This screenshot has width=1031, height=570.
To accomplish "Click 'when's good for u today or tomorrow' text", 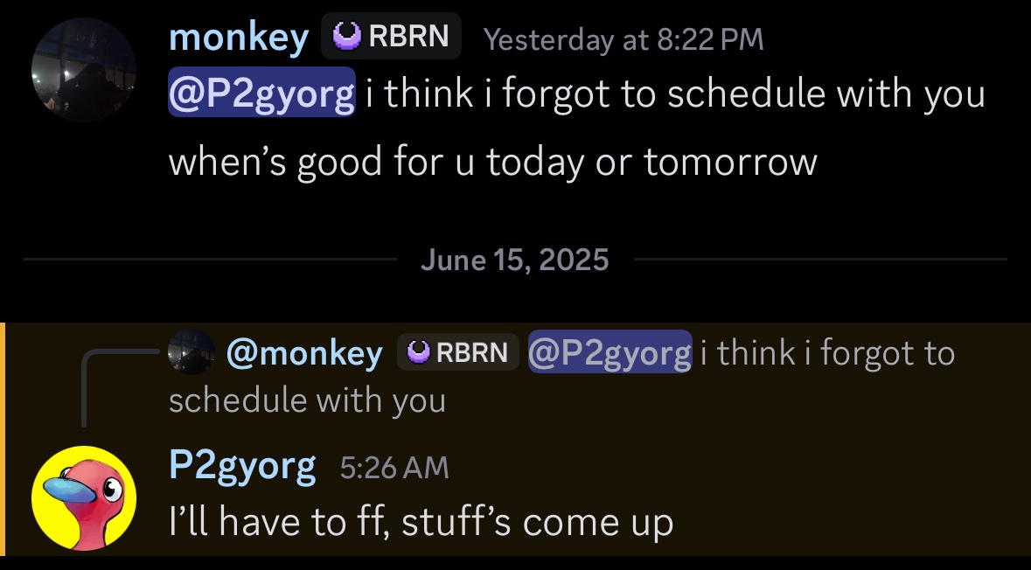I will click(x=493, y=162).
